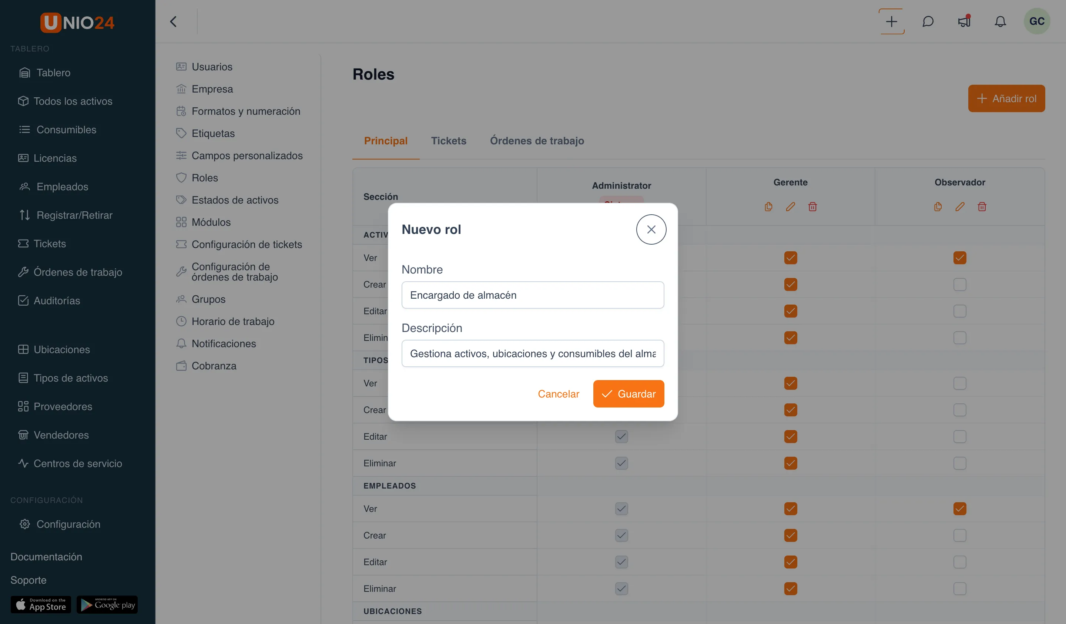1066x624 pixels.
Task: Click the Nombre input field
Action: click(x=533, y=295)
